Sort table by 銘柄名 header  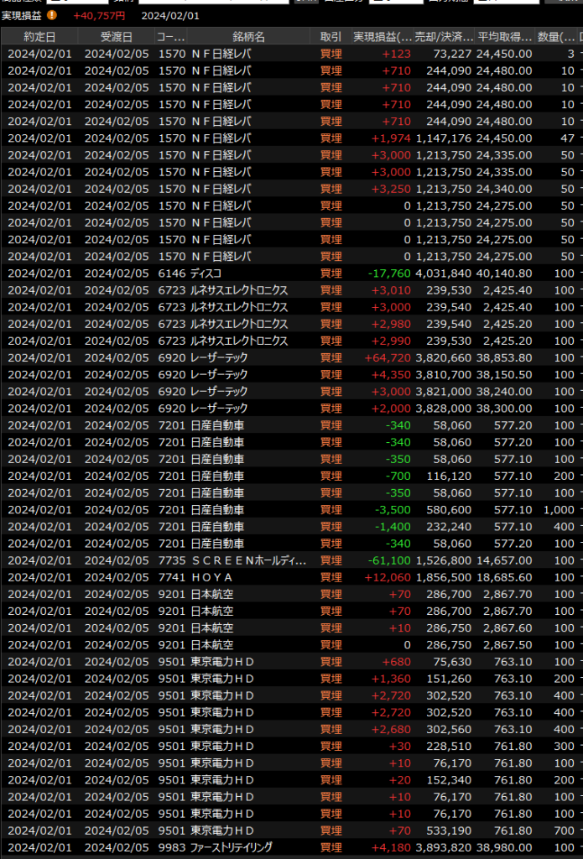248,37
